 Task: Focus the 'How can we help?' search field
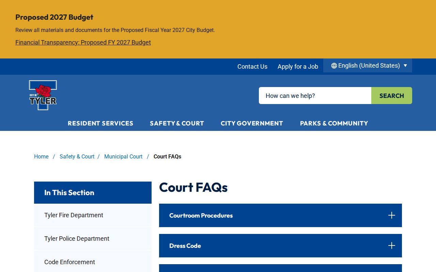315,96
